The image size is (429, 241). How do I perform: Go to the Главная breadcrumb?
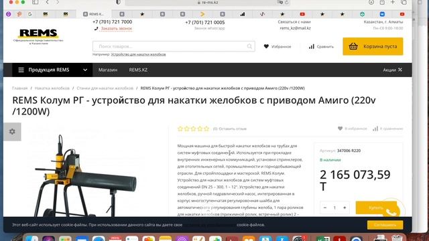coord(19,88)
